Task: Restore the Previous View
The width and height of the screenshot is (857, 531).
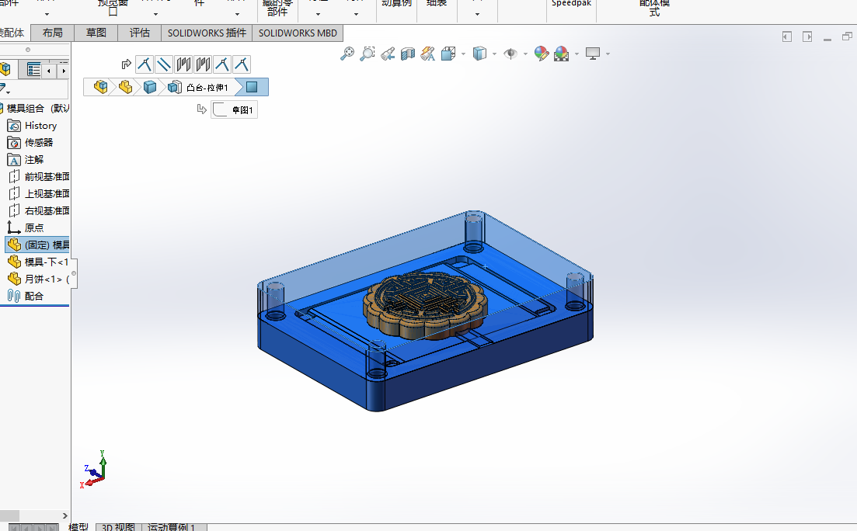Action: [388, 54]
